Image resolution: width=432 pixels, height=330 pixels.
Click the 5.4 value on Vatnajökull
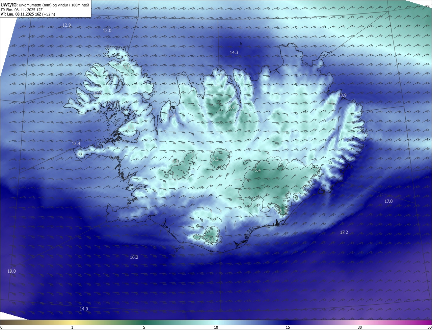pyautogui.click(x=258, y=171)
